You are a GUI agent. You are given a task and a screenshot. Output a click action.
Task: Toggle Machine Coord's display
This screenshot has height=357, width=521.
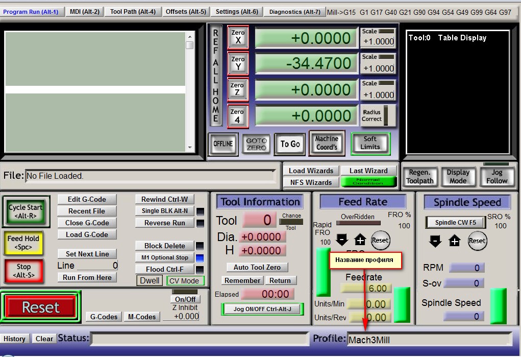click(x=327, y=143)
